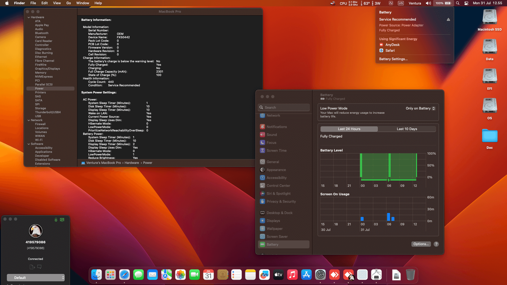Open Mail app in dock
Viewport: 507px width, 285px height.
click(152, 275)
